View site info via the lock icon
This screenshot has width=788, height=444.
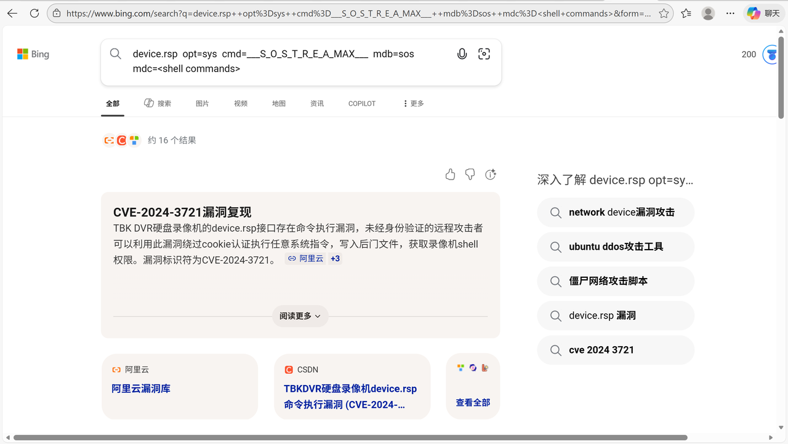(x=57, y=13)
